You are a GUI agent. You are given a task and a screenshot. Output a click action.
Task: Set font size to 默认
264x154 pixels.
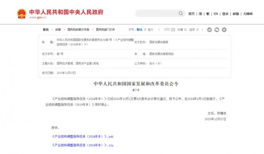(x=139, y=30)
